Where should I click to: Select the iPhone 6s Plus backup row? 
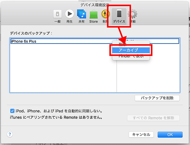(x=95, y=41)
